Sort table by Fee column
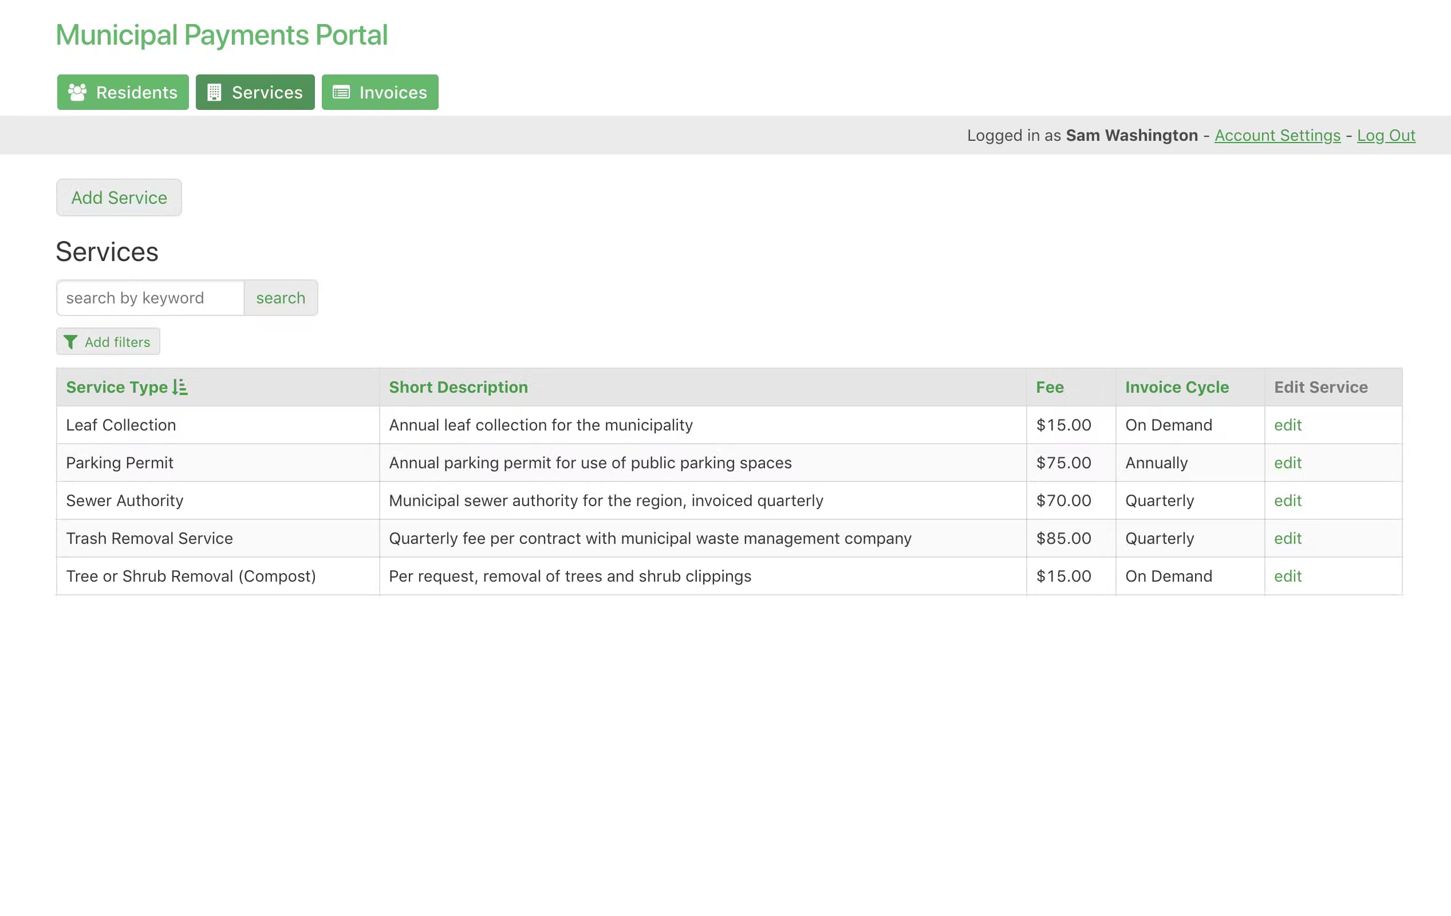This screenshot has height=916, width=1451. [x=1050, y=387]
